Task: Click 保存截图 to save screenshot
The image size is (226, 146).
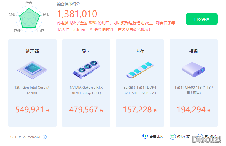Action: click(184, 137)
